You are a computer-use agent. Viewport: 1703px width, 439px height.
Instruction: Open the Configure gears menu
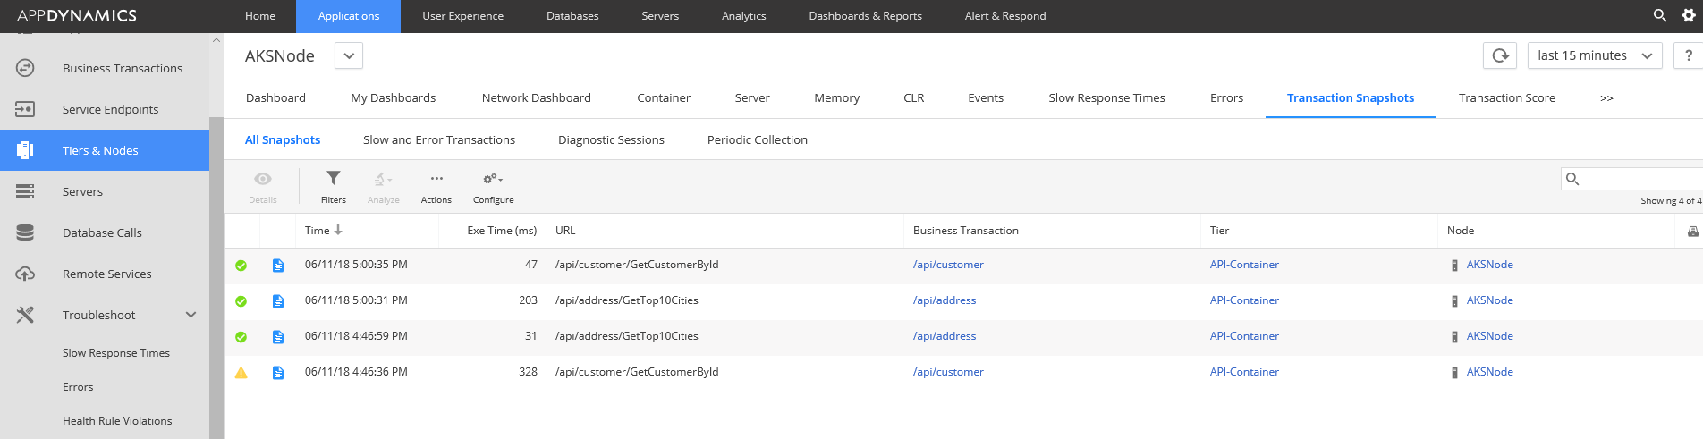(x=494, y=187)
